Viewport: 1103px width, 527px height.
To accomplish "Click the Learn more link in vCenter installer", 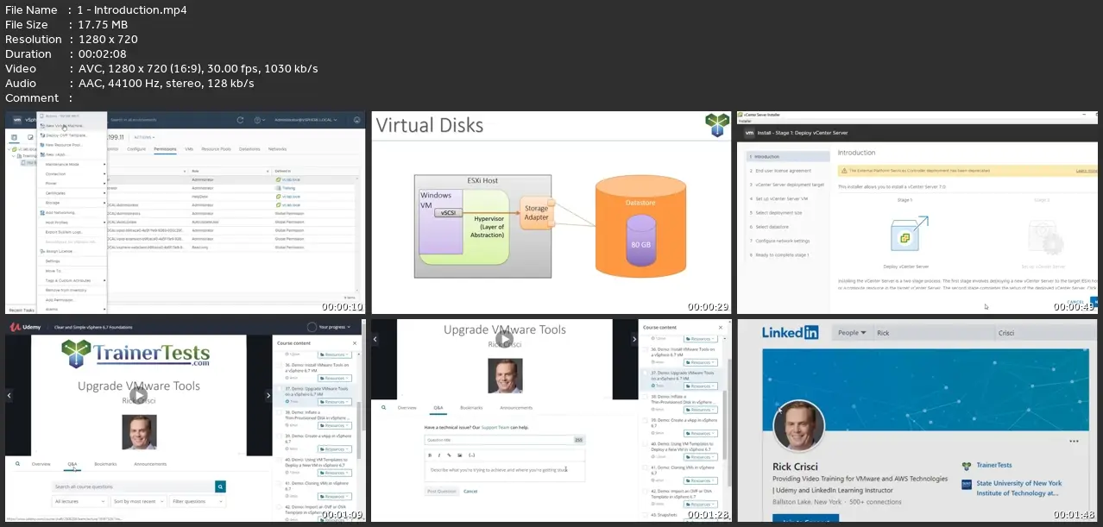I will point(1087,172).
